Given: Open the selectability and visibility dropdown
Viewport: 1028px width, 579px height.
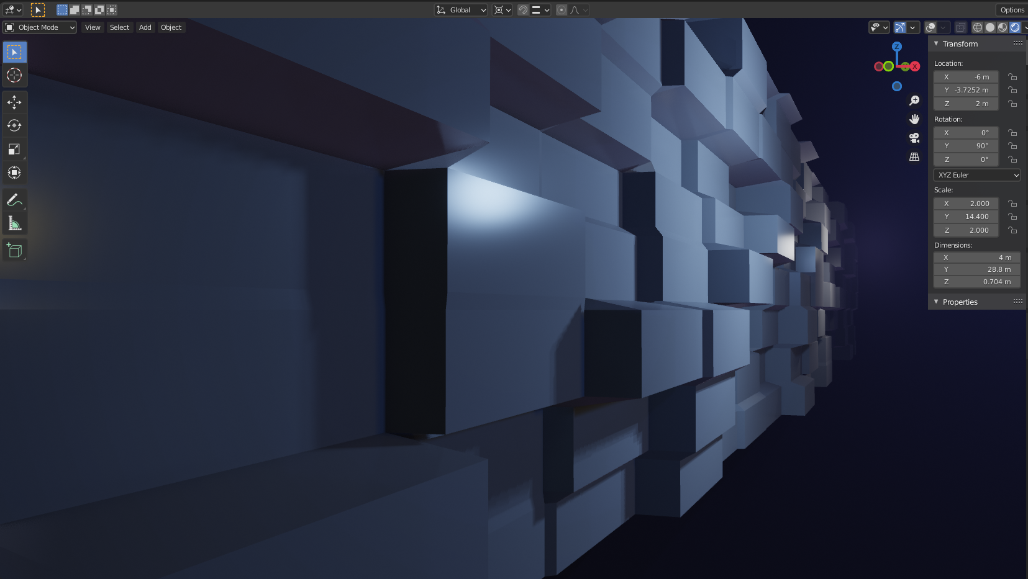Looking at the screenshot, I should click(879, 27).
